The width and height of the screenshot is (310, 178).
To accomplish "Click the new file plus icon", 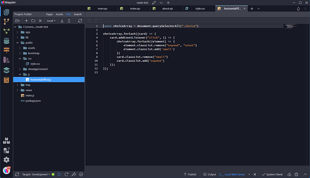I will (27, 21).
